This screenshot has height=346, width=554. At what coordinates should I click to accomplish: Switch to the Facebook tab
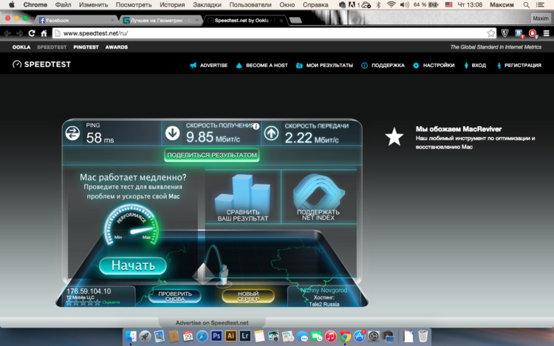point(74,20)
